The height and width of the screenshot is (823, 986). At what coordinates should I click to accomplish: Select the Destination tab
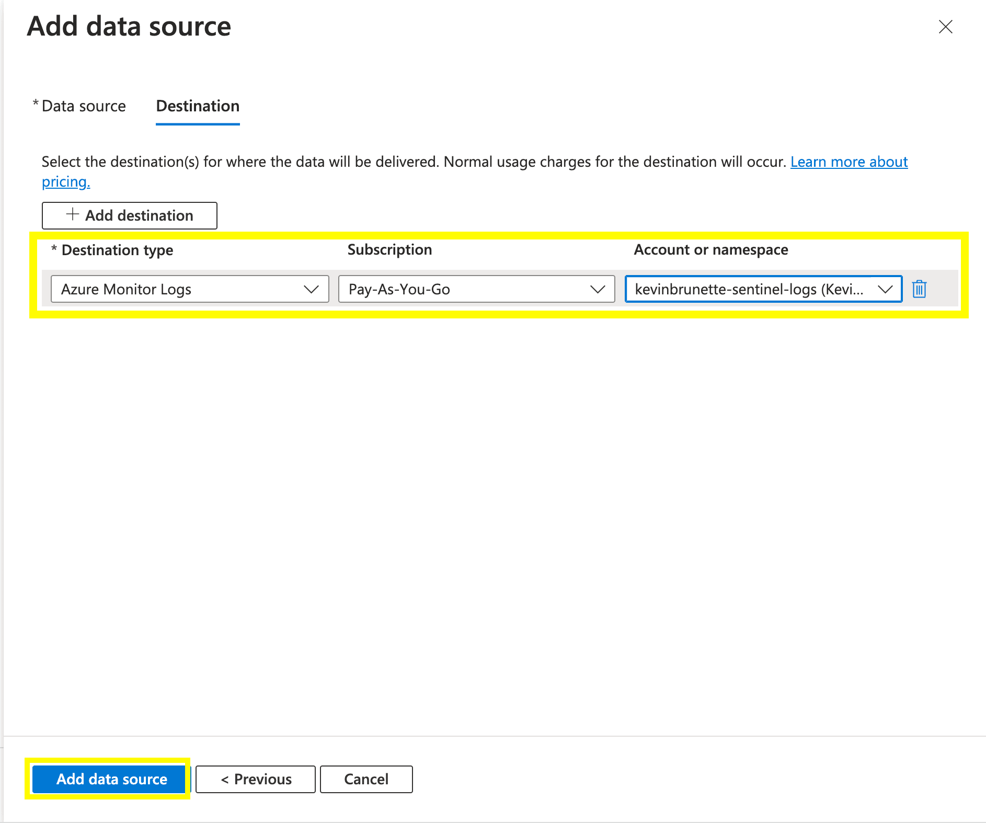(198, 106)
